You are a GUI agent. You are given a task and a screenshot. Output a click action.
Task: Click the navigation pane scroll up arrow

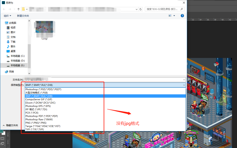click(29, 21)
